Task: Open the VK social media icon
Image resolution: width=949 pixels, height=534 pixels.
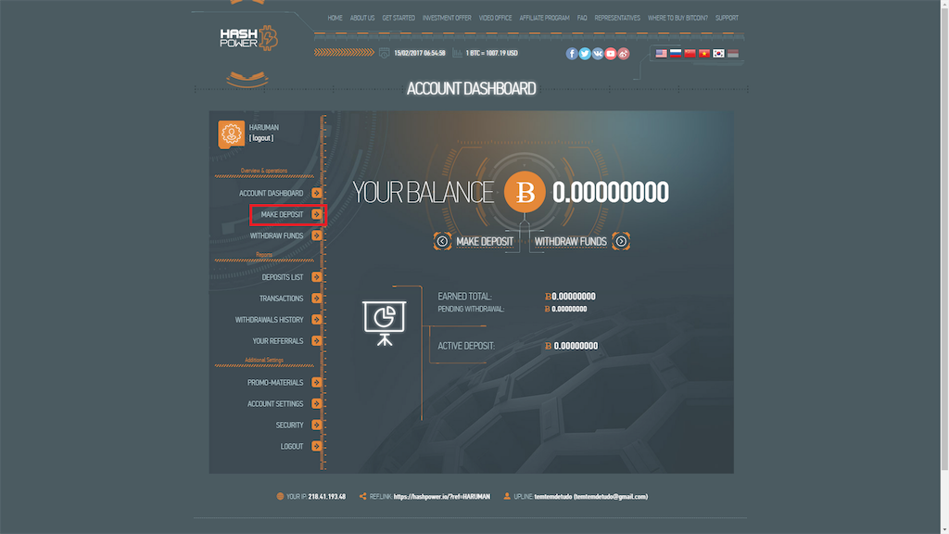Action: (x=597, y=53)
